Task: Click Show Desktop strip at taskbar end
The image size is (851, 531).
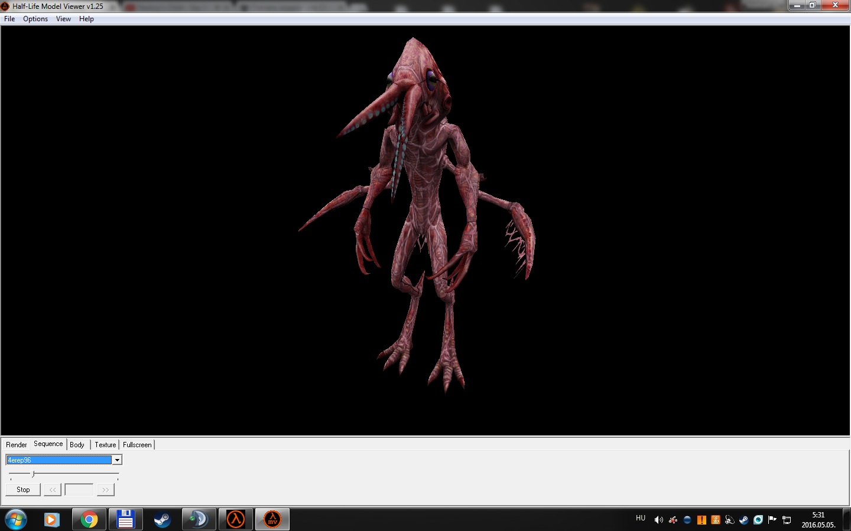Action: coord(846,520)
